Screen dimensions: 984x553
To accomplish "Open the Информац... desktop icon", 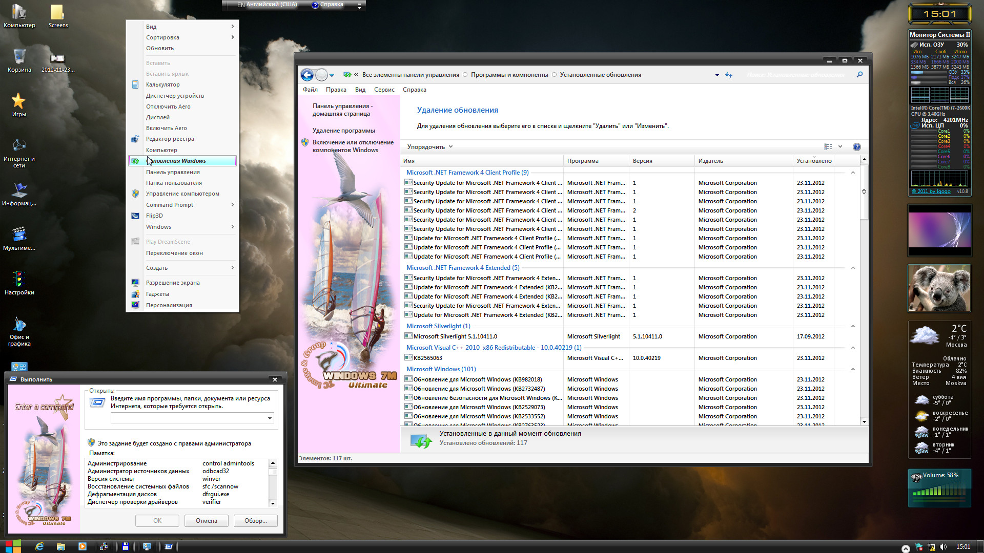I will (x=19, y=194).
